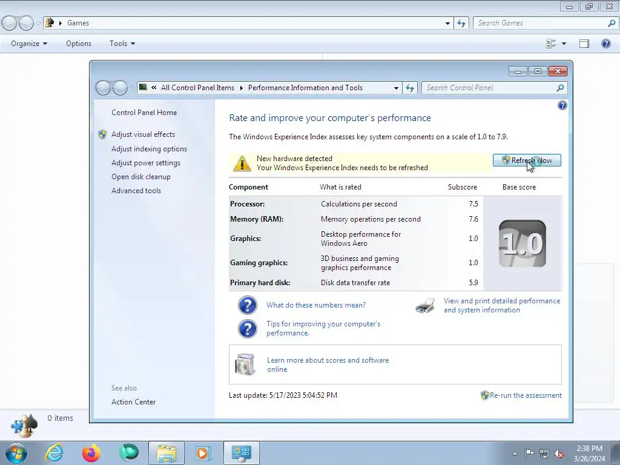This screenshot has width=620, height=465.
Task: Open 'Learn more about scores and software online'
Action: pos(328,364)
